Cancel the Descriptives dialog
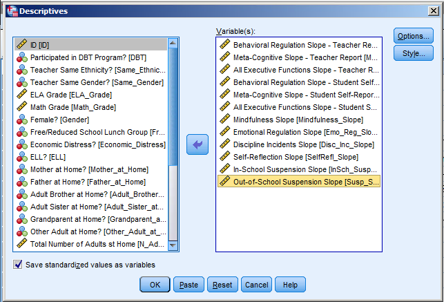The width and height of the screenshot is (444, 302). click(x=257, y=285)
